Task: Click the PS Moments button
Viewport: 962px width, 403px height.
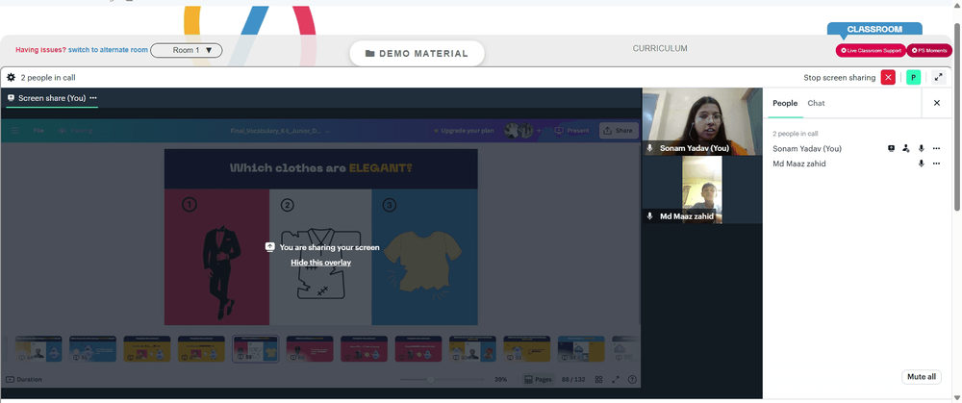Action: [x=929, y=50]
